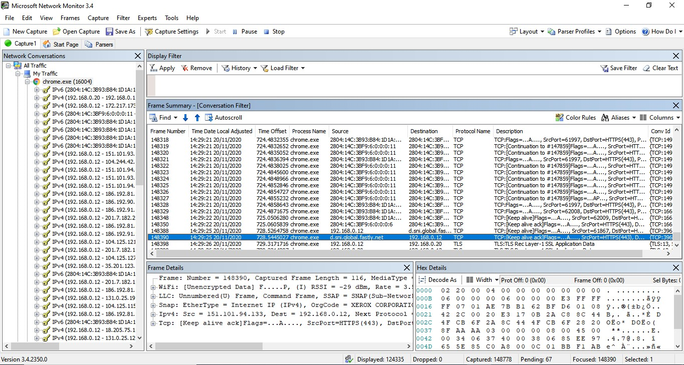The image size is (684, 365).
Task: Click the Description column header
Action: pyautogui.click(x=570, y=131)
